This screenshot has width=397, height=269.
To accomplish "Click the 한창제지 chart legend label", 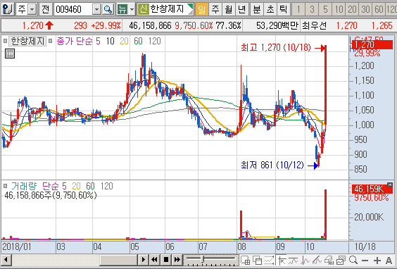I will (x=27, y=41).
